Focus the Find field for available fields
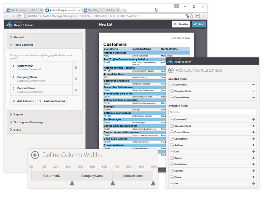The height and width of the screenshot is (199, 265). [213, 112]
